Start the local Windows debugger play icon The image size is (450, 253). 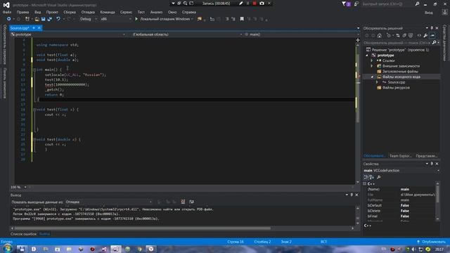[x=136, y=19]
